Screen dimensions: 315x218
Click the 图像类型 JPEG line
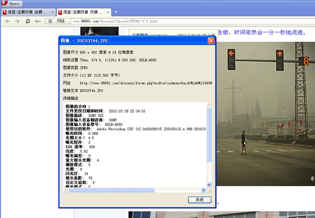click(75, 68)
